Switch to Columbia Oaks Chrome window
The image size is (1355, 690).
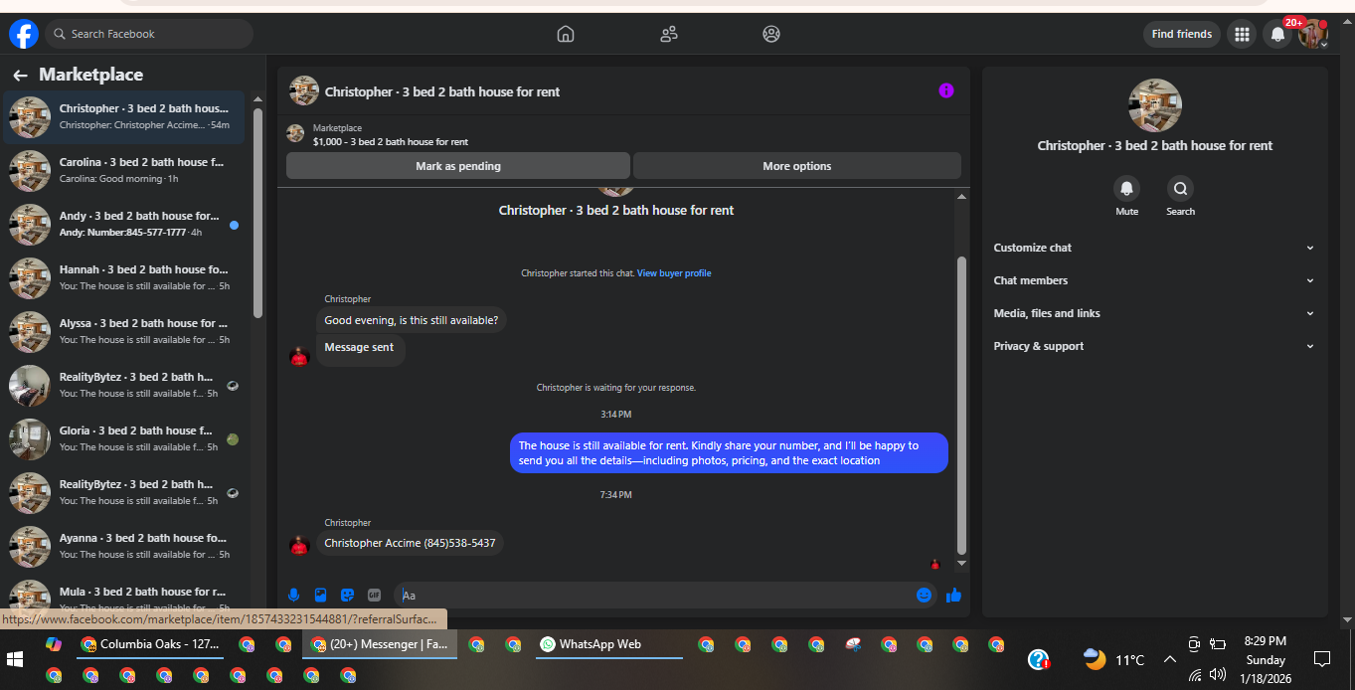[151, 644]
